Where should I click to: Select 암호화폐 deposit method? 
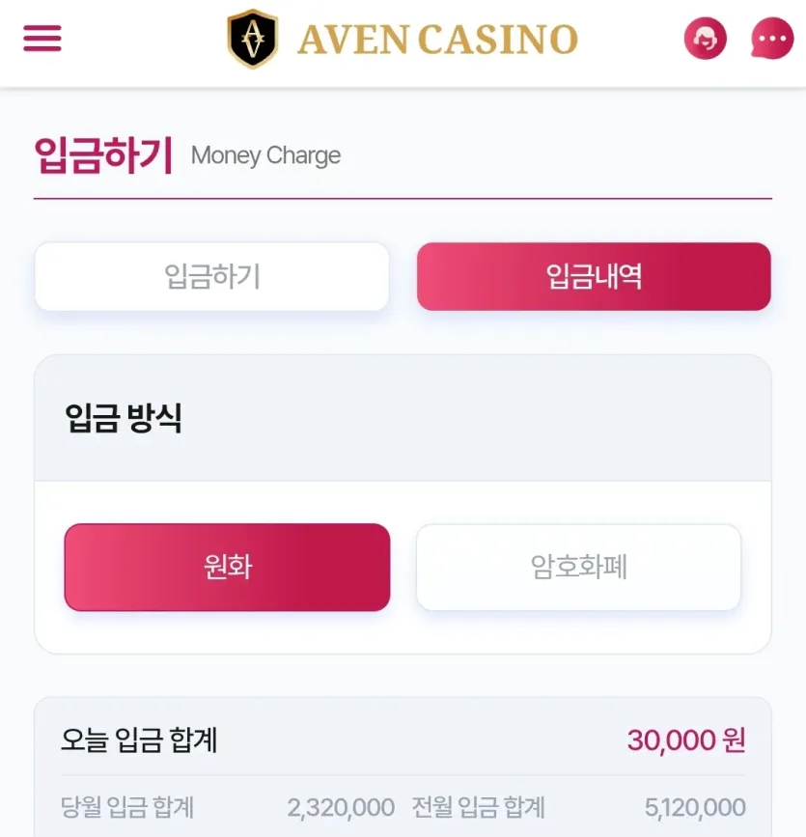(x=578, y=567)
